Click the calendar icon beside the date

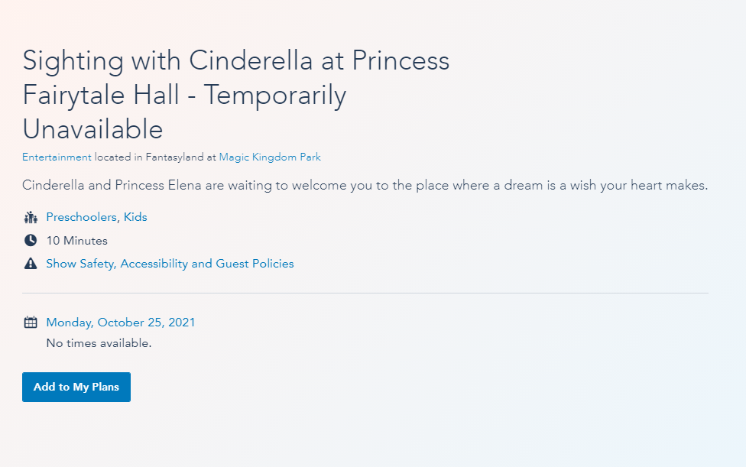tap(31, 323)
